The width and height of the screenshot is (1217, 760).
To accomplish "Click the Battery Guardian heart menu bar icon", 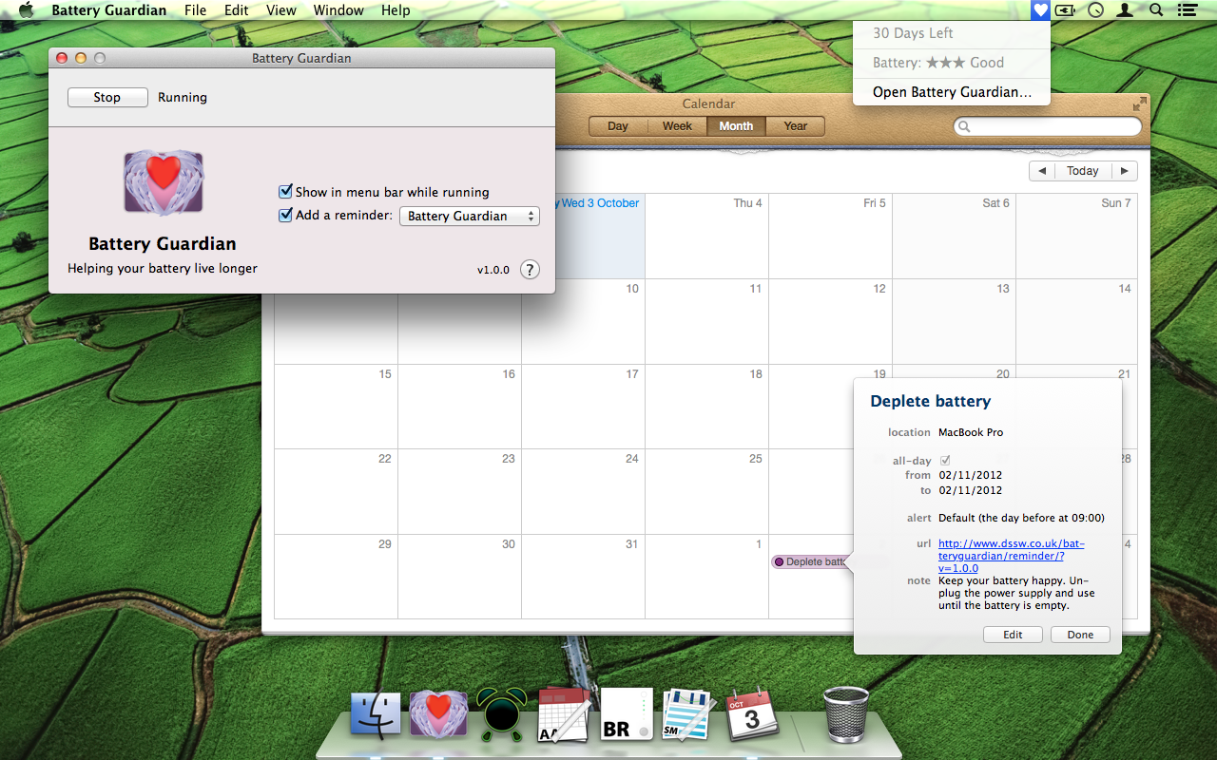I will click(1041, 10).
